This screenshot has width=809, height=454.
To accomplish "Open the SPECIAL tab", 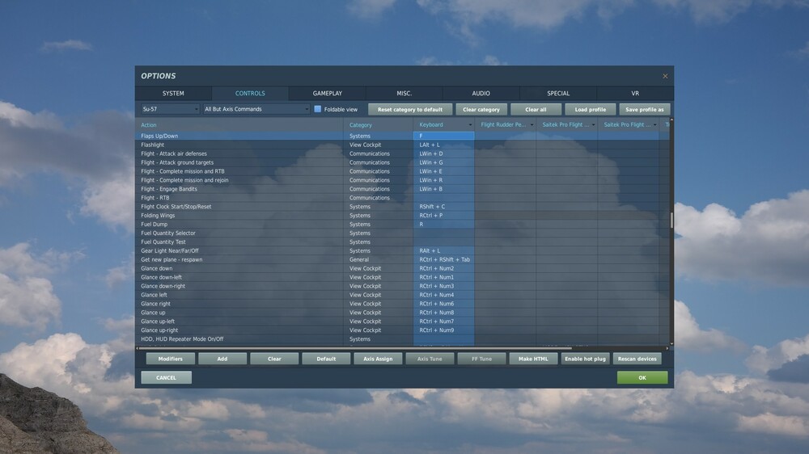I will tap(558, 93).
